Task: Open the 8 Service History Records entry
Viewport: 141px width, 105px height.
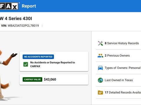Action: coord(118,43)
